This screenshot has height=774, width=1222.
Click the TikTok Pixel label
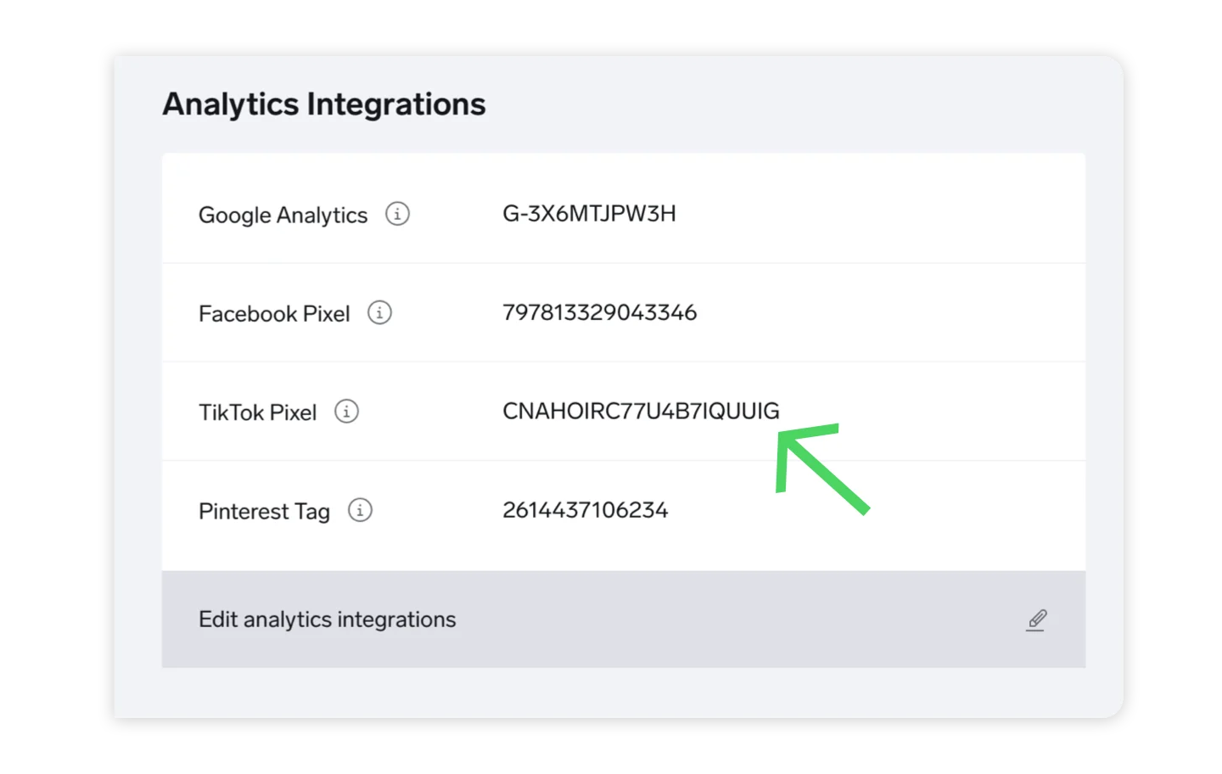pyautogui.click(x=257, y=412)
